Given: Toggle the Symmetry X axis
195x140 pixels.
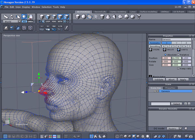Looking at the screenshot, I should click(166, 43).
